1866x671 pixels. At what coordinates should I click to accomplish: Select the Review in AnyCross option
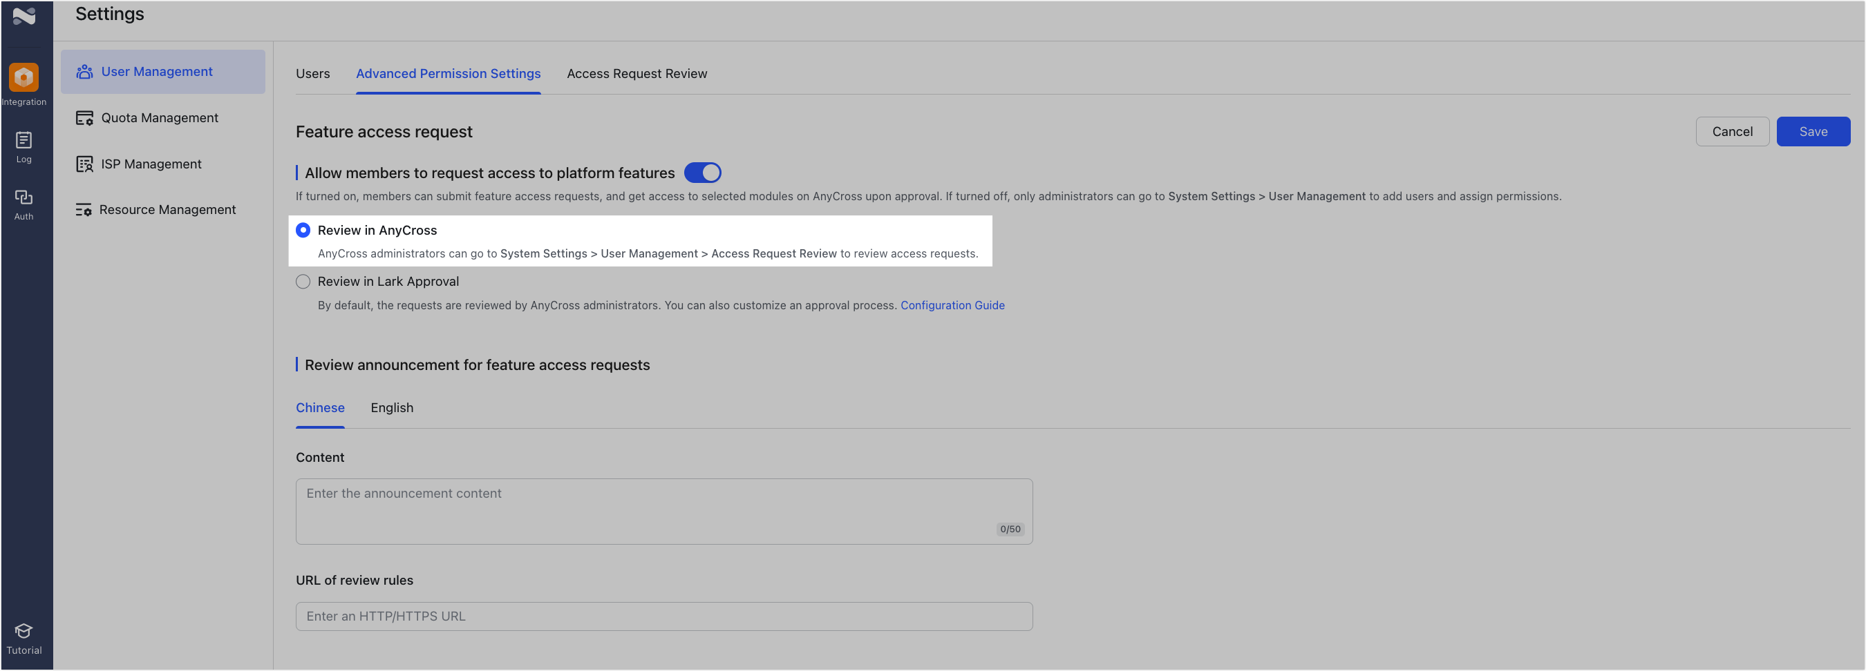click(x=303, y=229)
